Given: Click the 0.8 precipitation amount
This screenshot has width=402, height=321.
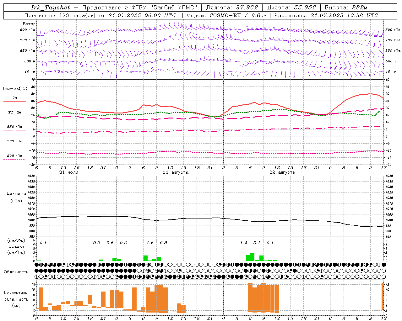Looking at the screenshot, I should [x=163, y=243].
